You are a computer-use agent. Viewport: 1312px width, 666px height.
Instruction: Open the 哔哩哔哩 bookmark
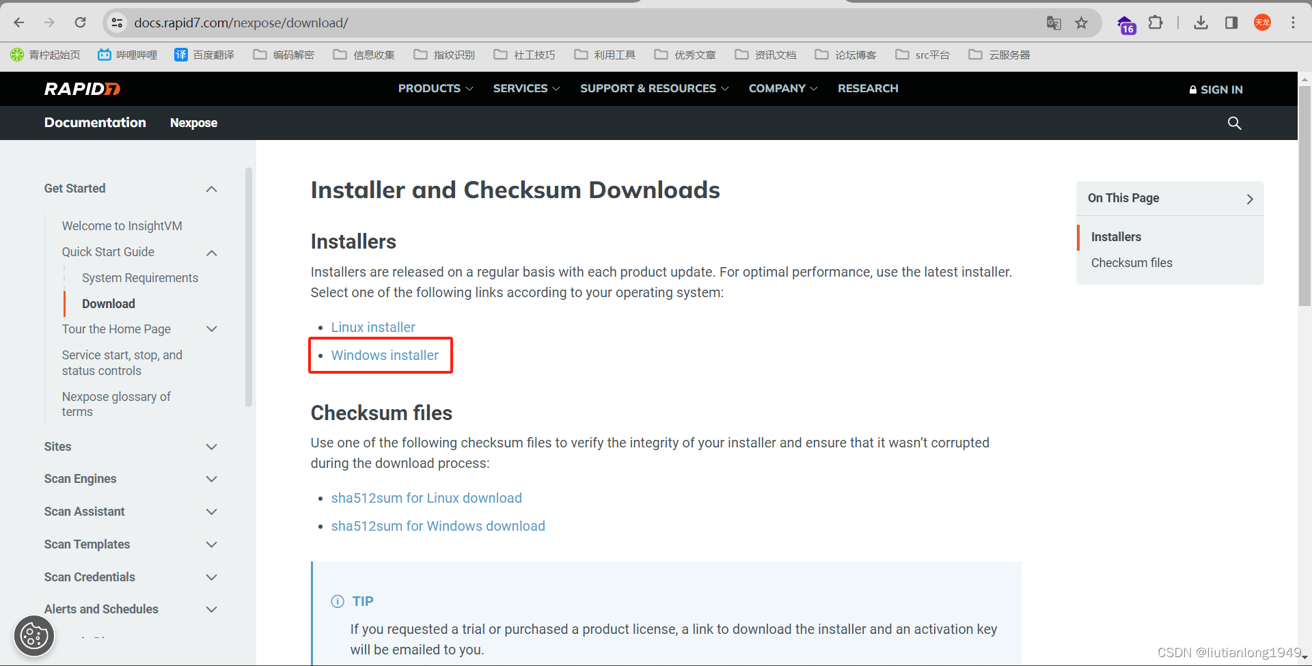tap(128, 55)
